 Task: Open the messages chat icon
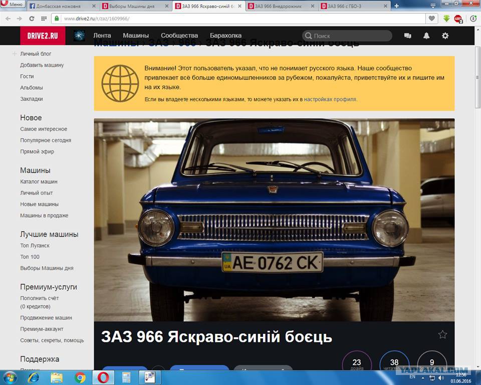pos(408,36)
